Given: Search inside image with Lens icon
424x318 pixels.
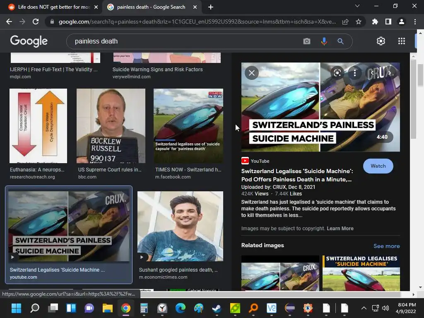Looking at the screenshot, I should tap(337, 73).
